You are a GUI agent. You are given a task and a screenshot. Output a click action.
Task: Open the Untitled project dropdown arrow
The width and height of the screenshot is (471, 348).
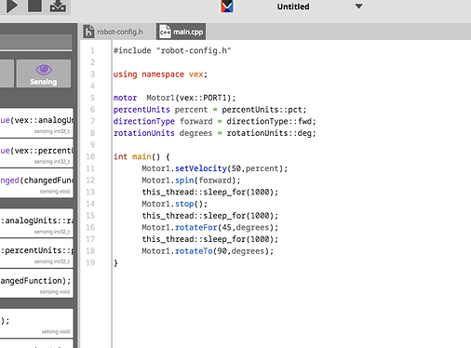pos(358,7)
